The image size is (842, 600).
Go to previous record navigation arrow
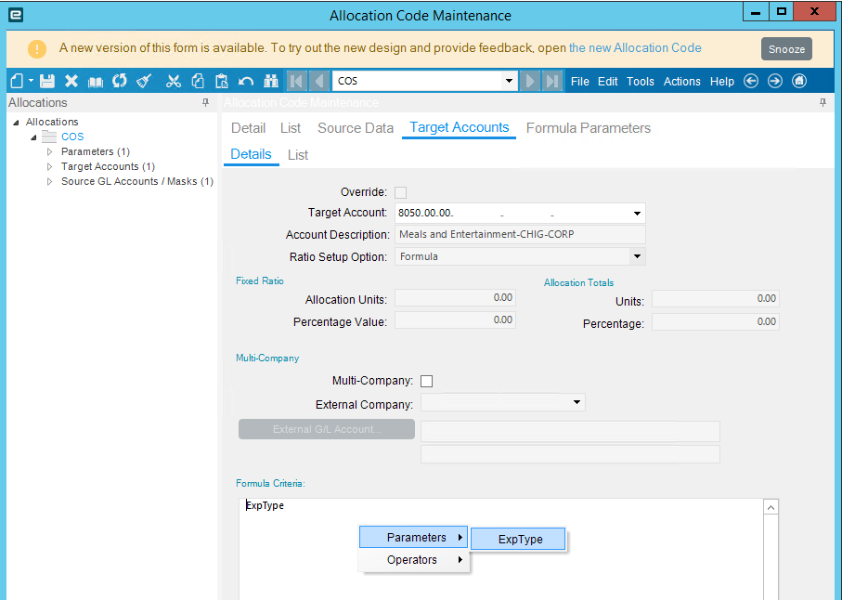click(x=319, y=81)
